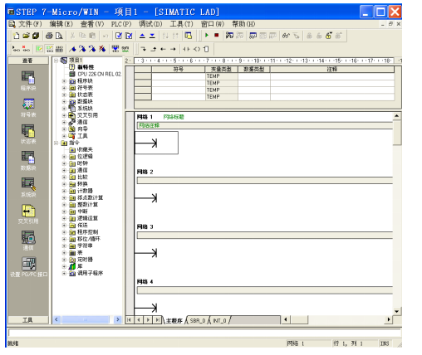Select the CPU 226 CN REL 02 item
The image size is (422, 355).
tap(99, 74)
